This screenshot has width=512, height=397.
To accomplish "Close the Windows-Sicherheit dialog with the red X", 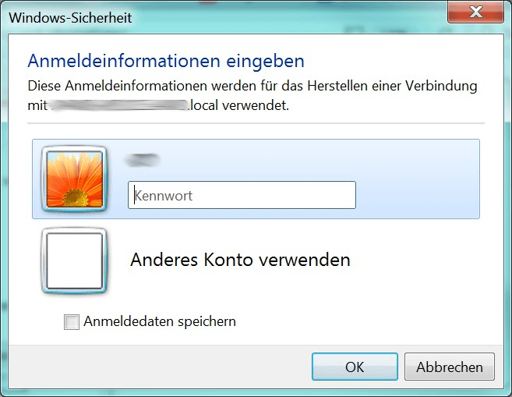I will pyautogui.click(x=475, y=12).
